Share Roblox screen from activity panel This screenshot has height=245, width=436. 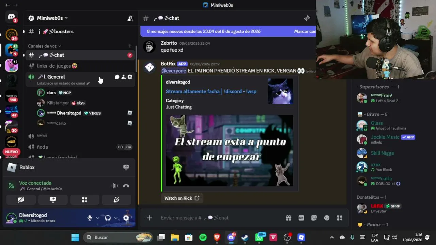[x=126, y=167]
